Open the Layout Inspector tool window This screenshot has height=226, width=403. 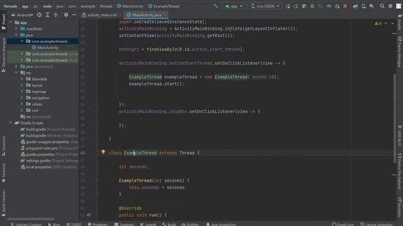(x=377, y=224)
